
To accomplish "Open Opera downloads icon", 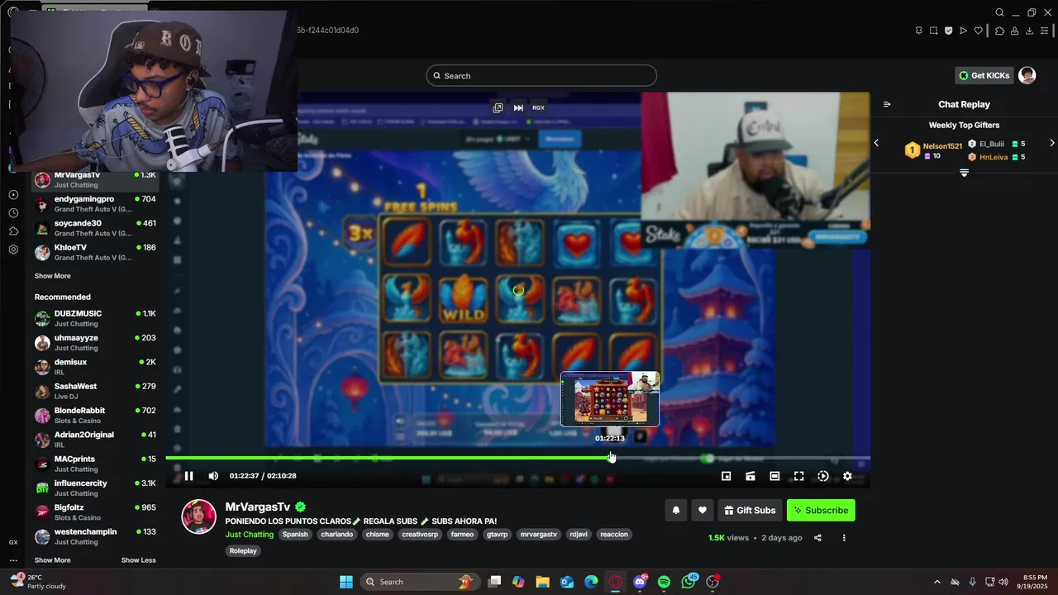I will pos(1029,31).
